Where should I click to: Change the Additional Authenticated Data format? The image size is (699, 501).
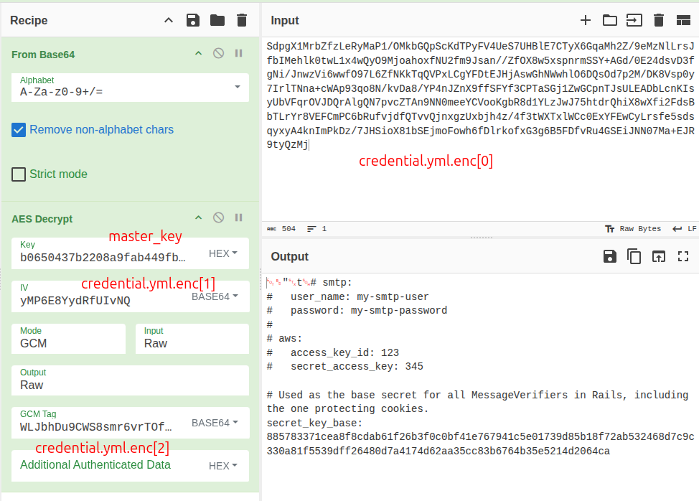click(223, 466)
